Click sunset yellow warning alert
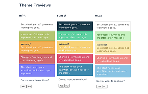The height and width of the screenshot is (94, 148). click(75, 47)
